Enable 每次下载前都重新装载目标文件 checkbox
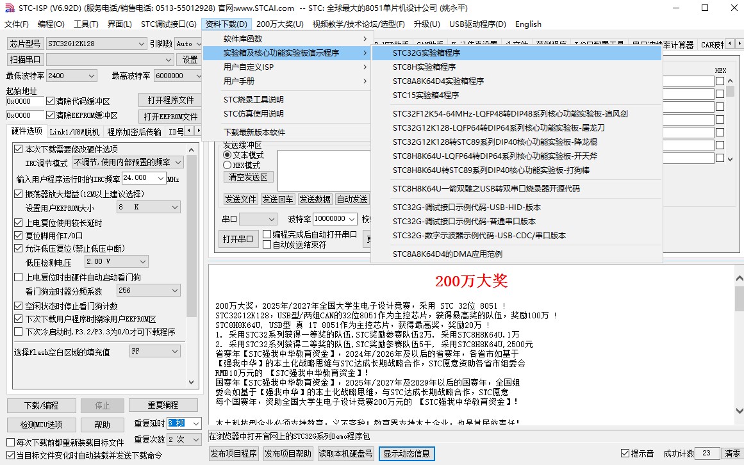This screenshot has width=744, height=465. pos(10,442)
